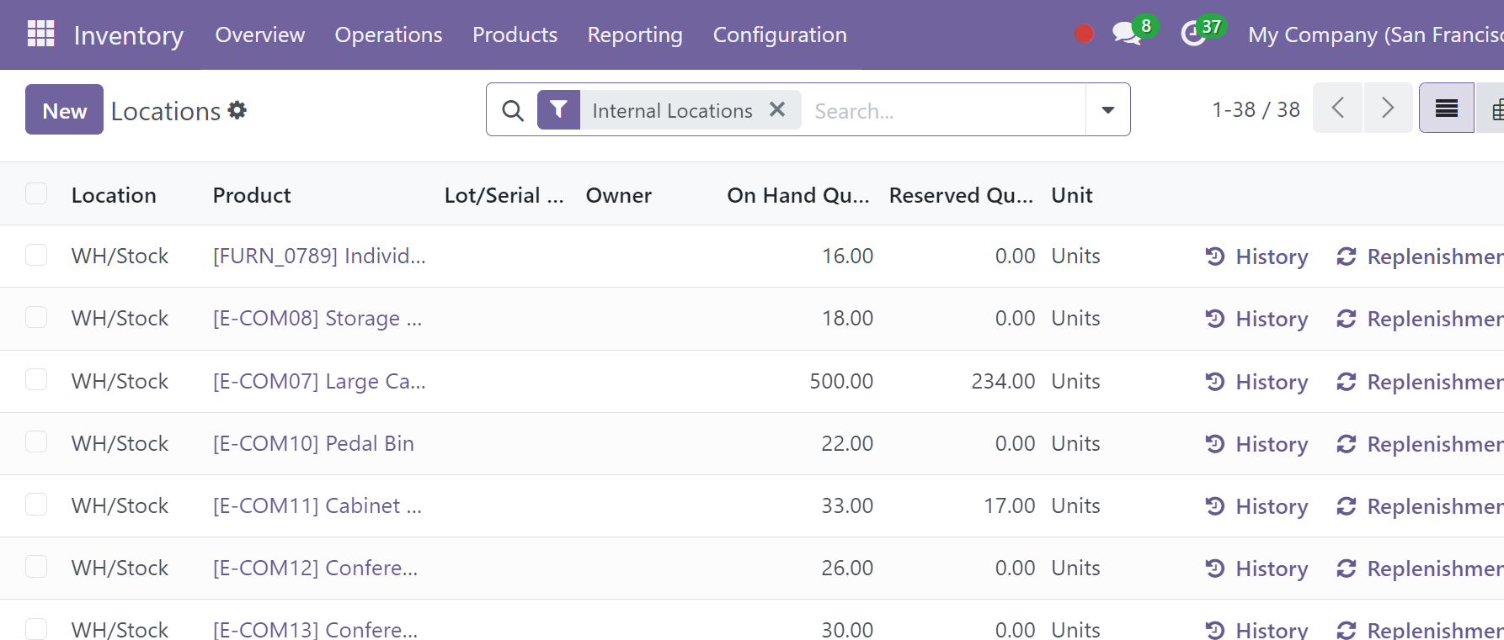The width and height of the screenshot is (1504, 640).
Task: Remove the Internal Locations filter
Action: coord(777,109)
